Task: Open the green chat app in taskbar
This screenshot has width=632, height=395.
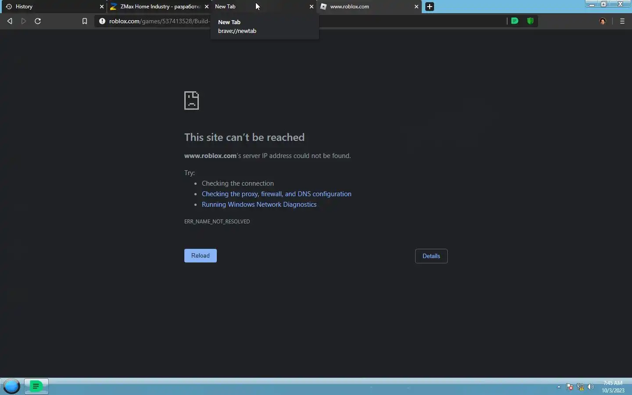Action: [36, 386]
